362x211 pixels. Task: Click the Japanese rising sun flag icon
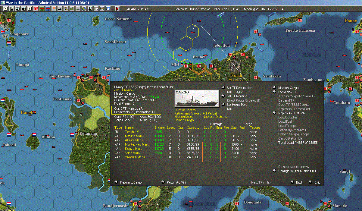[x=36, y=9]
